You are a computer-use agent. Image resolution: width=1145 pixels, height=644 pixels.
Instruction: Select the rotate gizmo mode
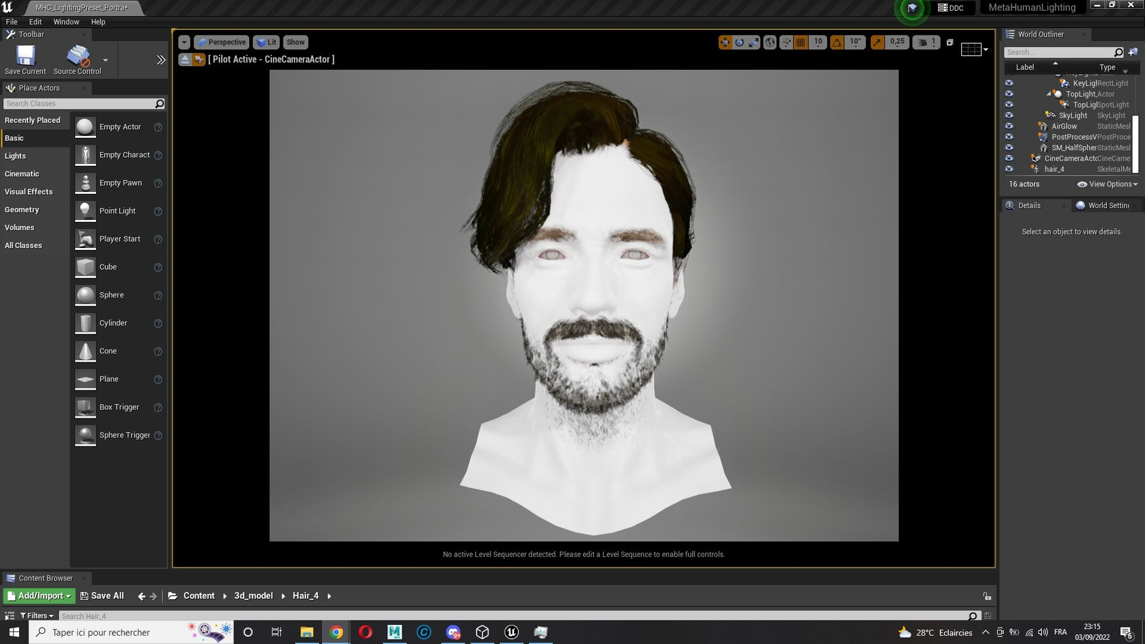pyautogui.click(x=739, y=43)
